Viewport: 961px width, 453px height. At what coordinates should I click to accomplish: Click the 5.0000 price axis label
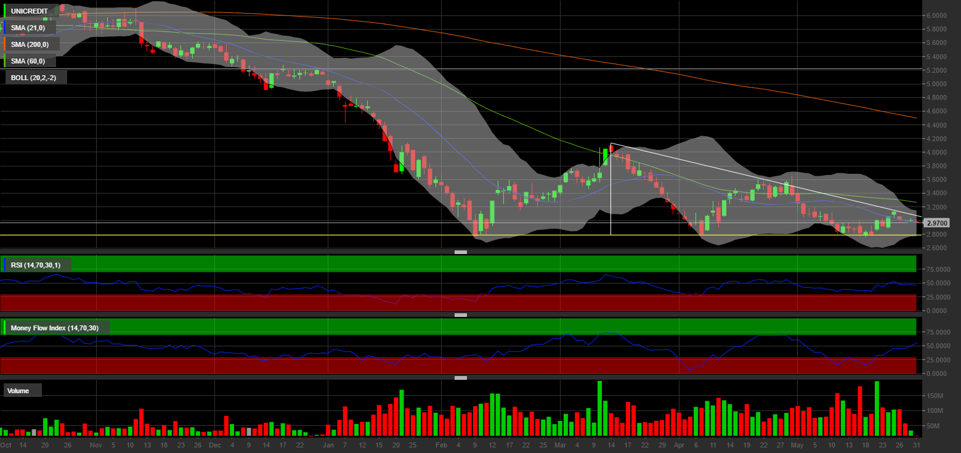tap(936, 84)
